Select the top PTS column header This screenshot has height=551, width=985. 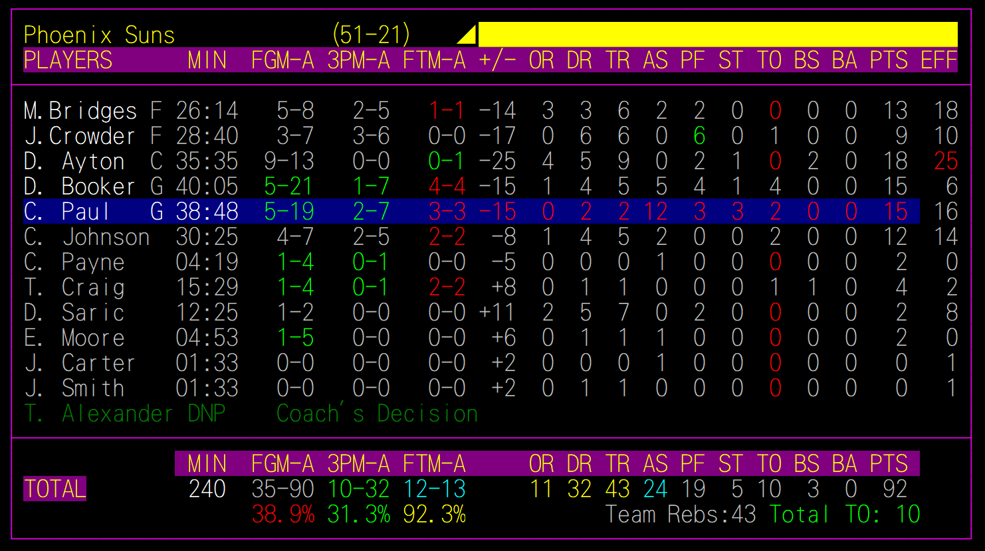click(889, 60)
